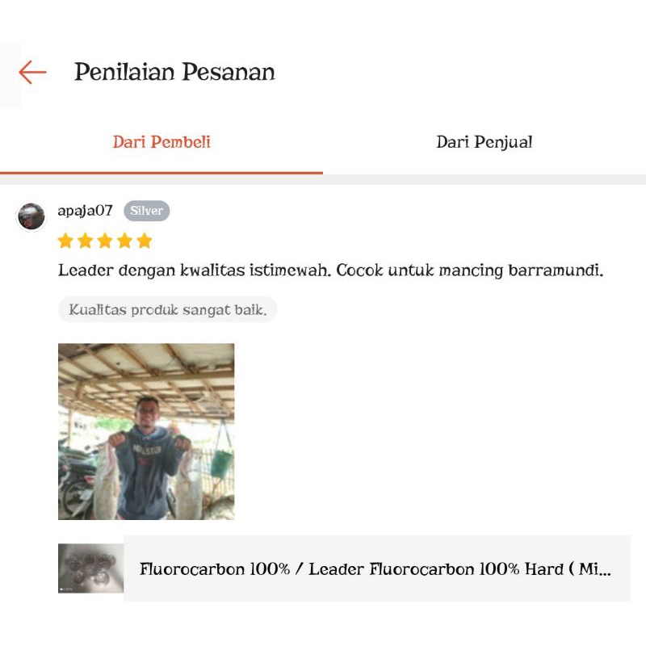
Task: Click the review text about barramundi
Action: coord(330,271)
